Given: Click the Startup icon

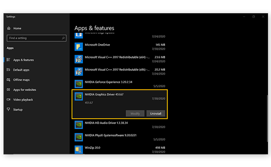Looking at the screenshot, I should tap(8, 109).
